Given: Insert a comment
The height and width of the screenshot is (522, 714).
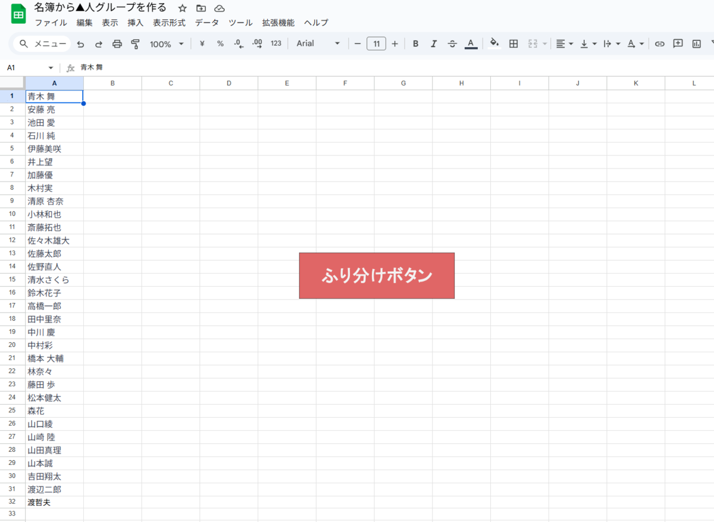Looking at the screenshot, I should pyautogui.click(x=678, y=43).
